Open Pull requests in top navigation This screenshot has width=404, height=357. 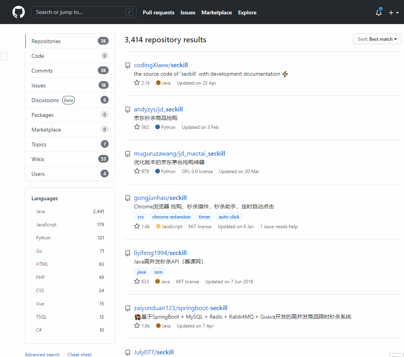(x=158, y=12)
